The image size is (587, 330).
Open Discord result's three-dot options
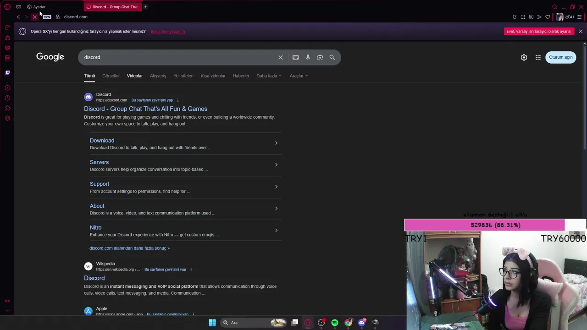click(178, 100)
